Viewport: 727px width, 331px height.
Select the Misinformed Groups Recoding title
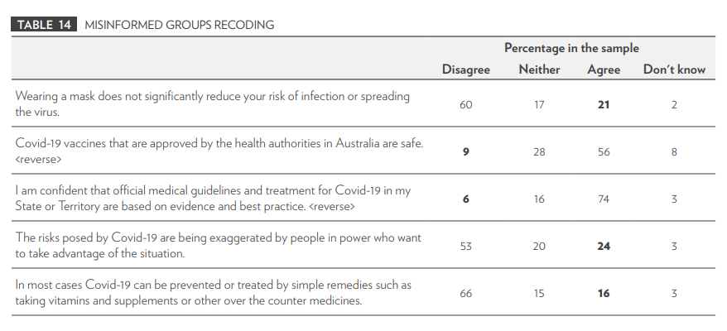179,25
